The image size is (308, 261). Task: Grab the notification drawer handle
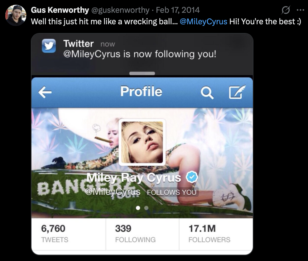(142, 73)
